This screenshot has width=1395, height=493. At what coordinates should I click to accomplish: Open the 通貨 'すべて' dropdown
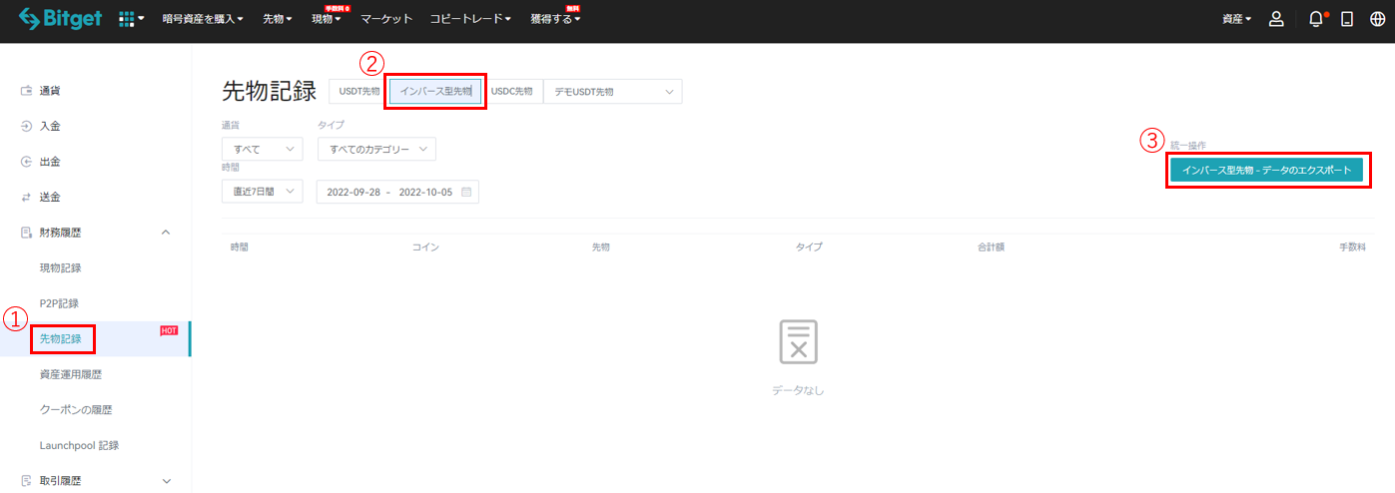pos(262,149)
